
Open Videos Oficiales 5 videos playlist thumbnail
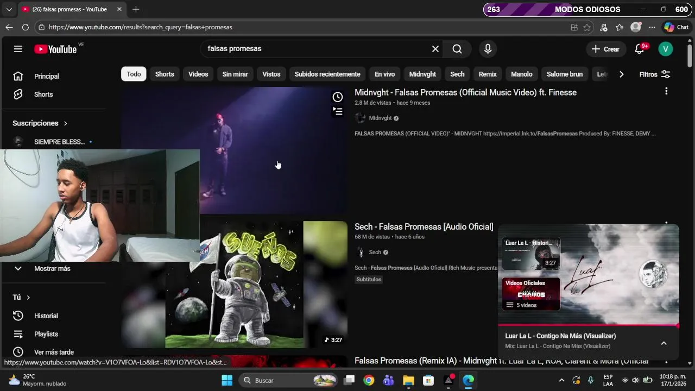531,294
